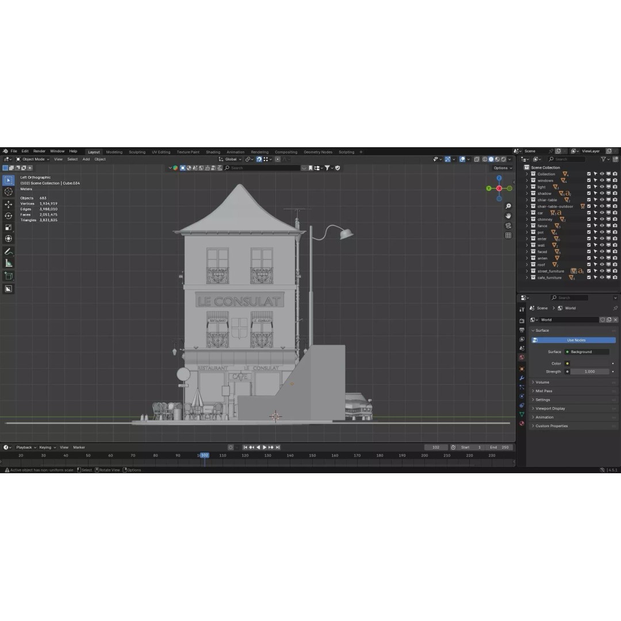Image resolution: width=621 pixels, height=621 pixels.
Task: Open the Object properties tab (orange square)
Action: [522, 369]
